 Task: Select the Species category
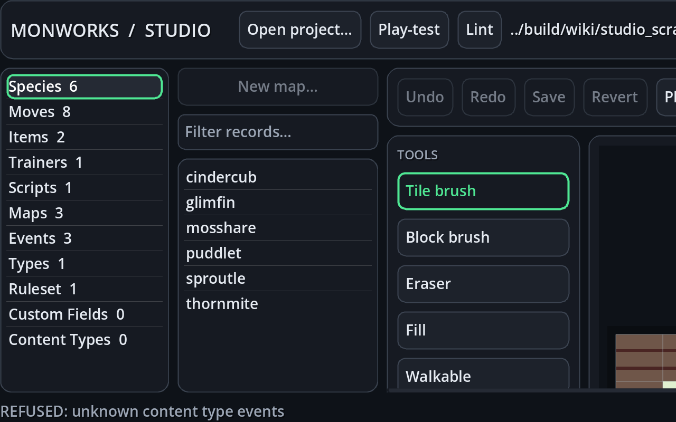84,87
